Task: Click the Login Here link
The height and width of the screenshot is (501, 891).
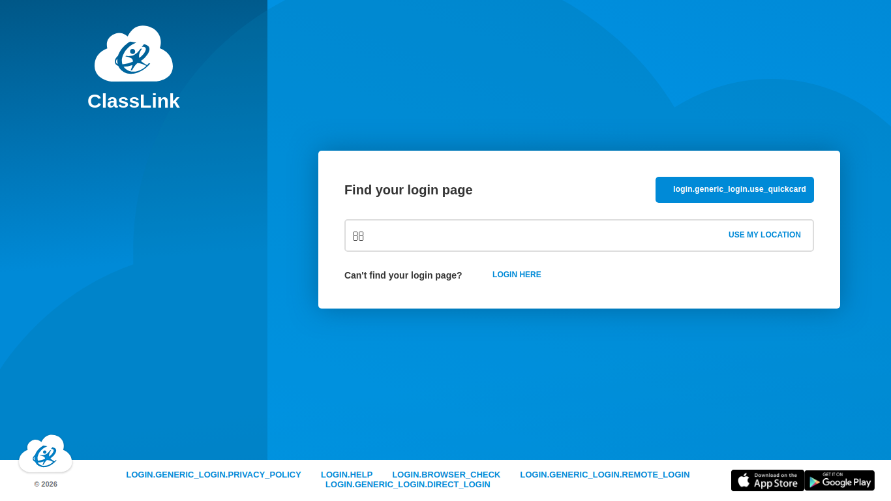Action: 517,275
